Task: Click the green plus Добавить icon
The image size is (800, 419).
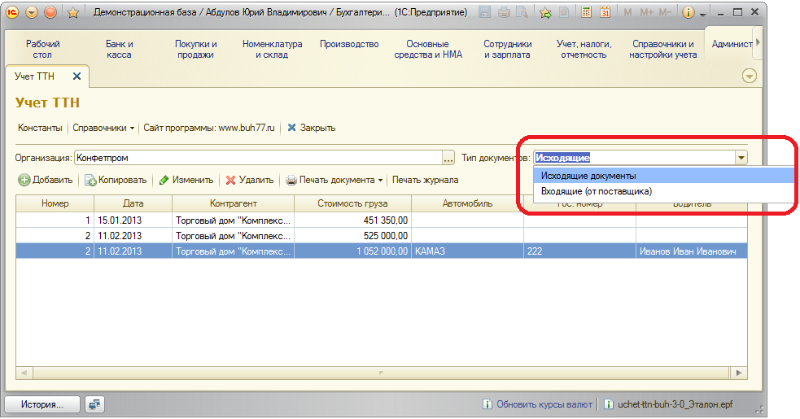Action: 24,181
